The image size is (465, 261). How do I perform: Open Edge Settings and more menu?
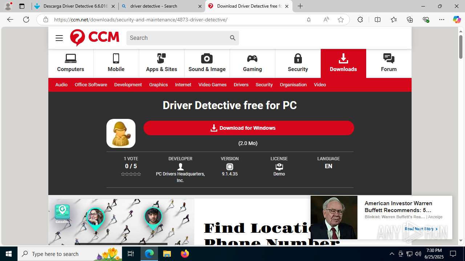pyautogui.click(x=442, y=20)
